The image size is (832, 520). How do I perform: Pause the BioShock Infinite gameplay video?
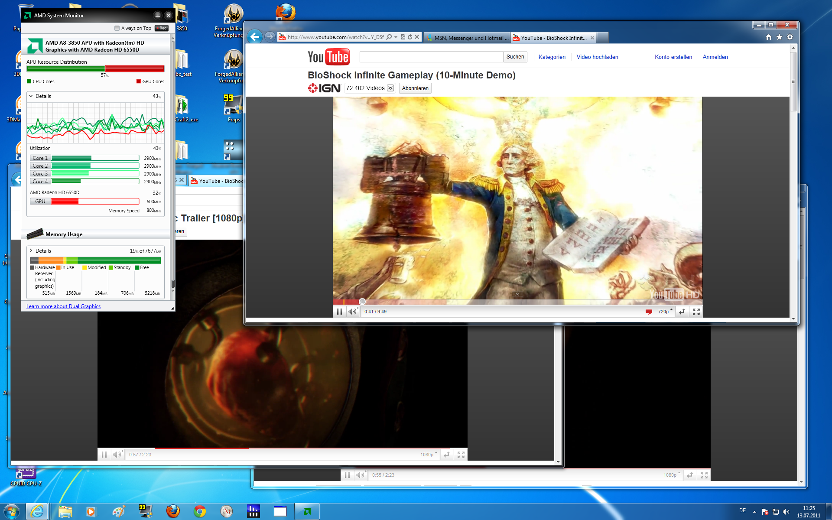pyautogui.click(x=339, y=312)
